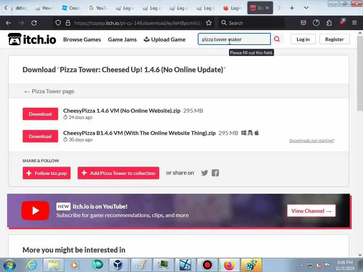Bookmark this page with the star icon
This screenshot has width=363, height=272.
[209, 23]
